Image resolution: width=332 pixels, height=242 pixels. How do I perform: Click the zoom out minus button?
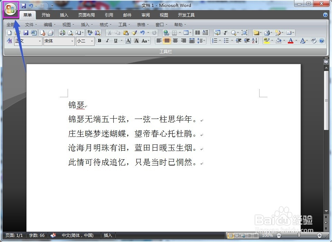click(279, 235)
